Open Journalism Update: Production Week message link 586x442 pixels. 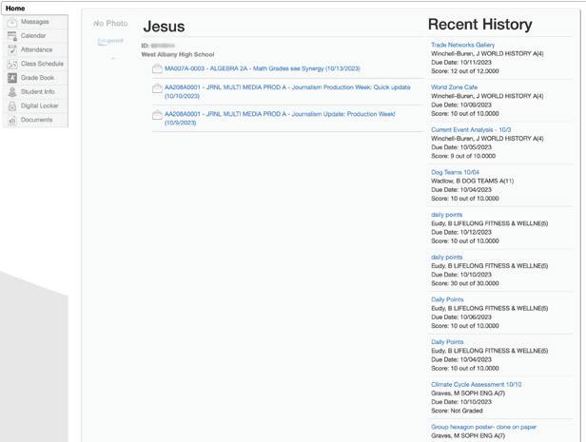[279, 114]
